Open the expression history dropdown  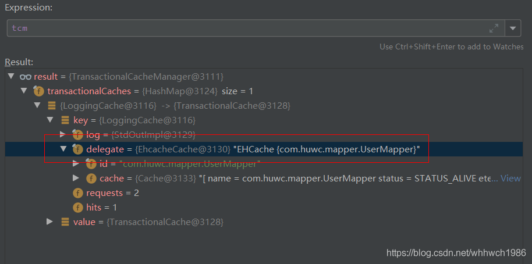pos(513,28)
